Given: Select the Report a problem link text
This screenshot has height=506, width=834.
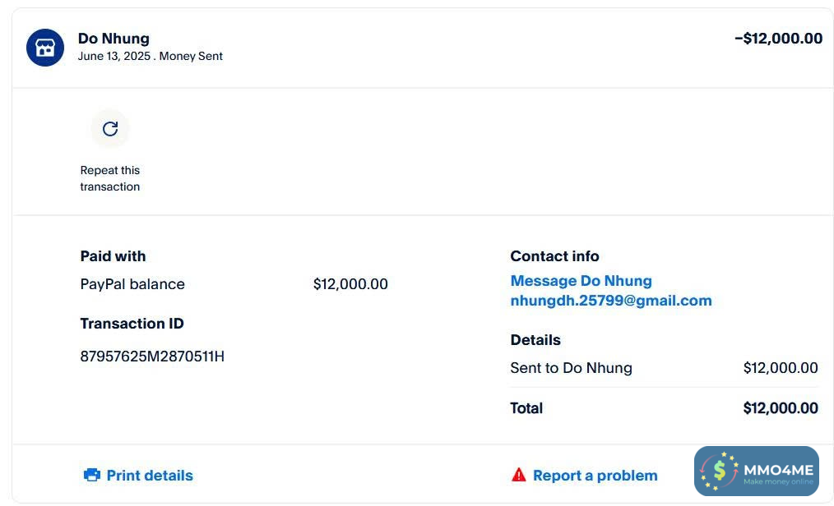Looking at the screenshot, I should (x=595, y=475).
